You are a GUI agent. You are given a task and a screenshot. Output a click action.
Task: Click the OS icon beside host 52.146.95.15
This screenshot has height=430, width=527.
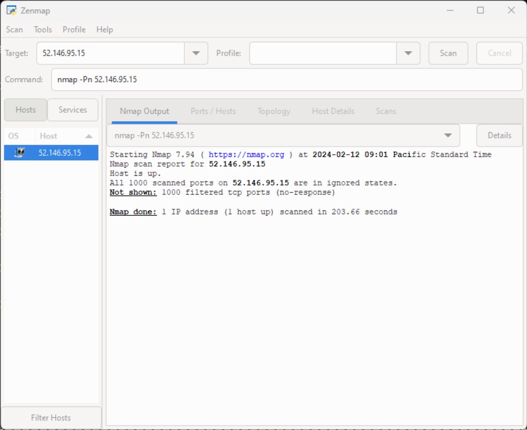click(20, 153)
